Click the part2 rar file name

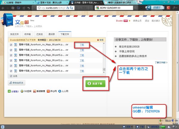point(44,66)
